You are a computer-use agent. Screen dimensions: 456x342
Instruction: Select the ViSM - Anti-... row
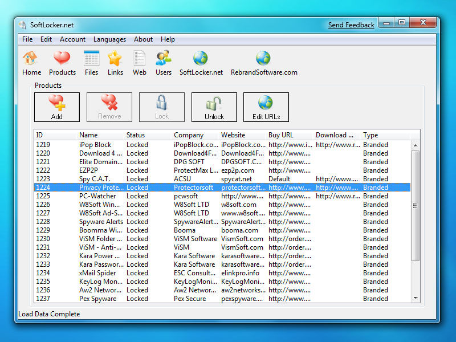point(222,247)
